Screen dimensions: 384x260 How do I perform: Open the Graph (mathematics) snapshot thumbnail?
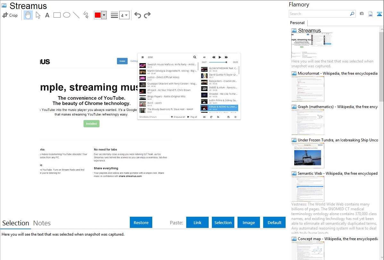click(308, 122)
